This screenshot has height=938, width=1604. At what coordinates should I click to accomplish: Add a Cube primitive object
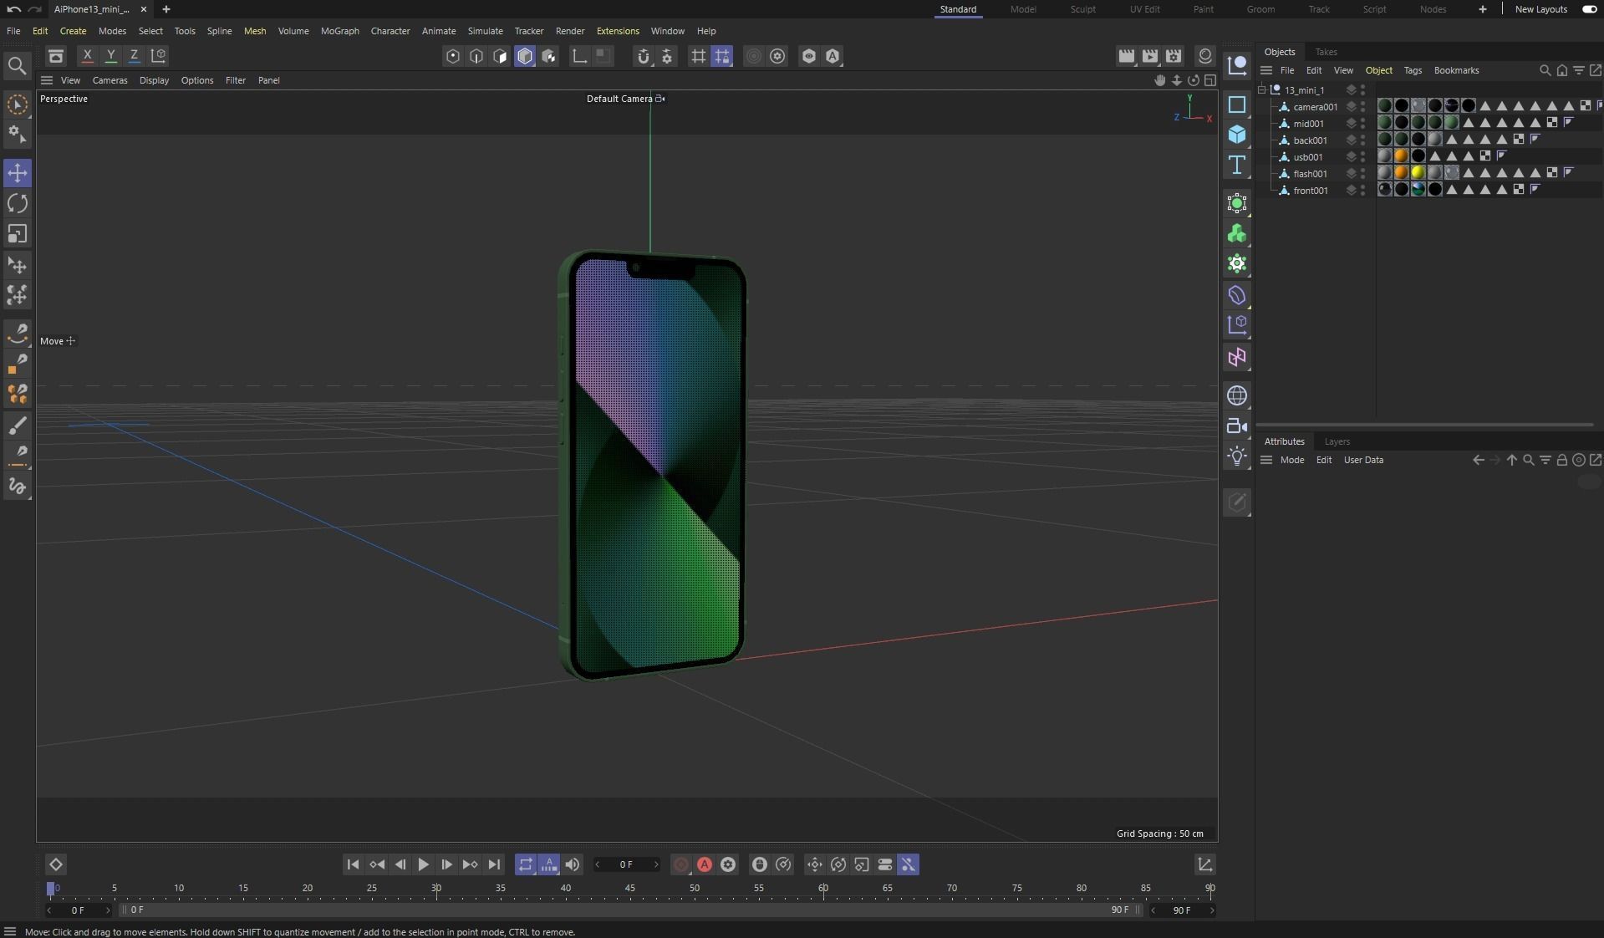1237,135
